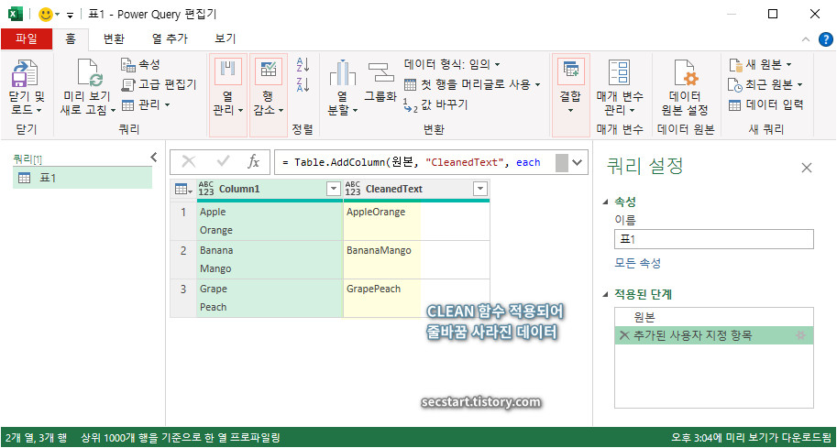Collapse the Queries pane with the arrow
This screenshot has width=837, height=448.
(x=154, y=157)
